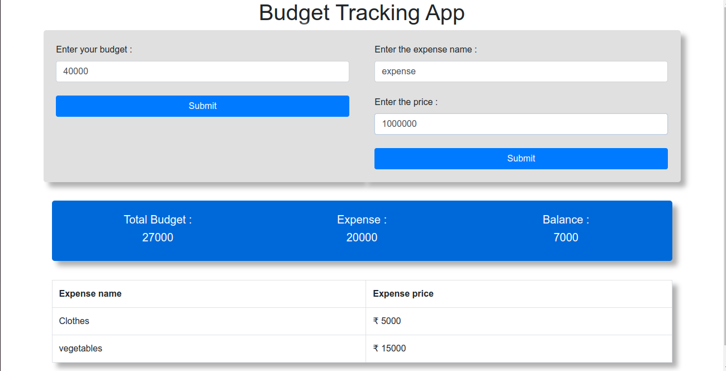This screenshot has height=371, width=726.
Task: Submit the budget with the left Submit button
Action: [202, 106]
